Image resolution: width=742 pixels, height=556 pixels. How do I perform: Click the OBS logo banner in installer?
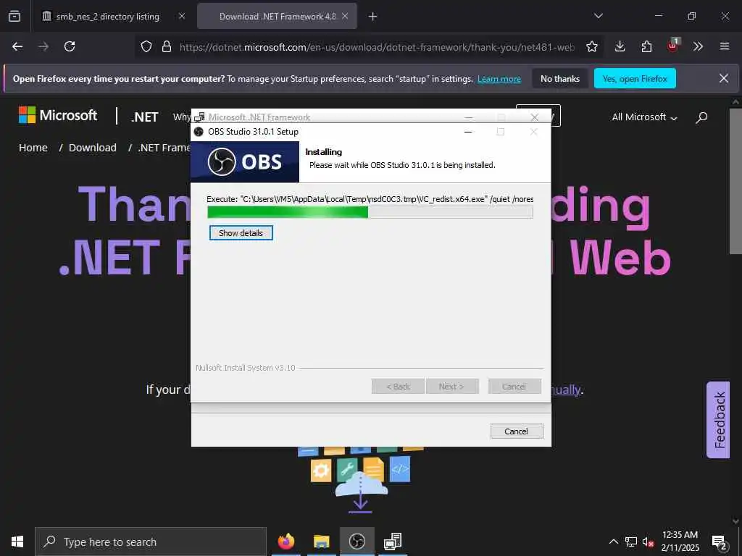coord(245,161)
